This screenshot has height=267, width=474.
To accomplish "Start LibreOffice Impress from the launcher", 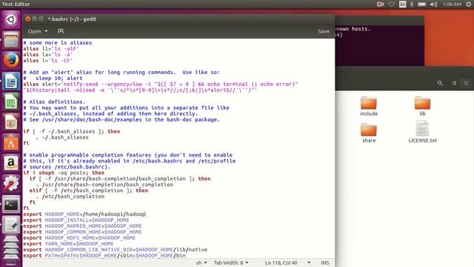I will tap(11, 122).
